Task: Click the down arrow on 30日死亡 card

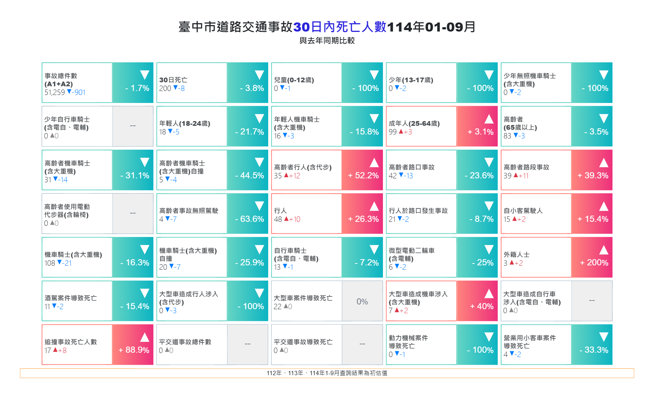Action: (259, 75)
